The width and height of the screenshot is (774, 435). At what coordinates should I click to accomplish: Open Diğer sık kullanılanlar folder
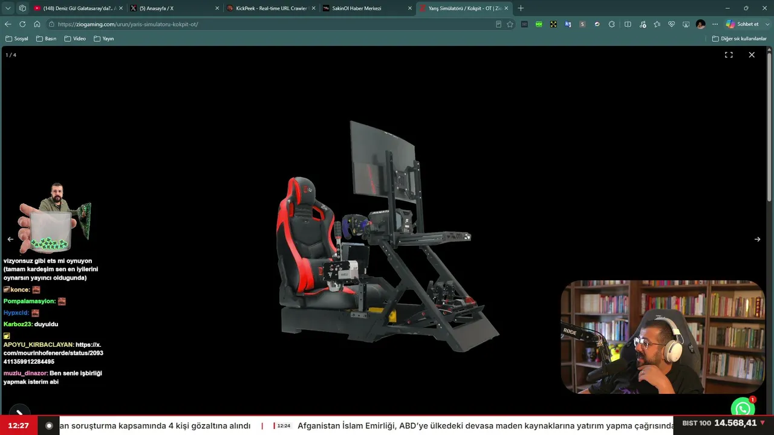[x=740, y=39]
